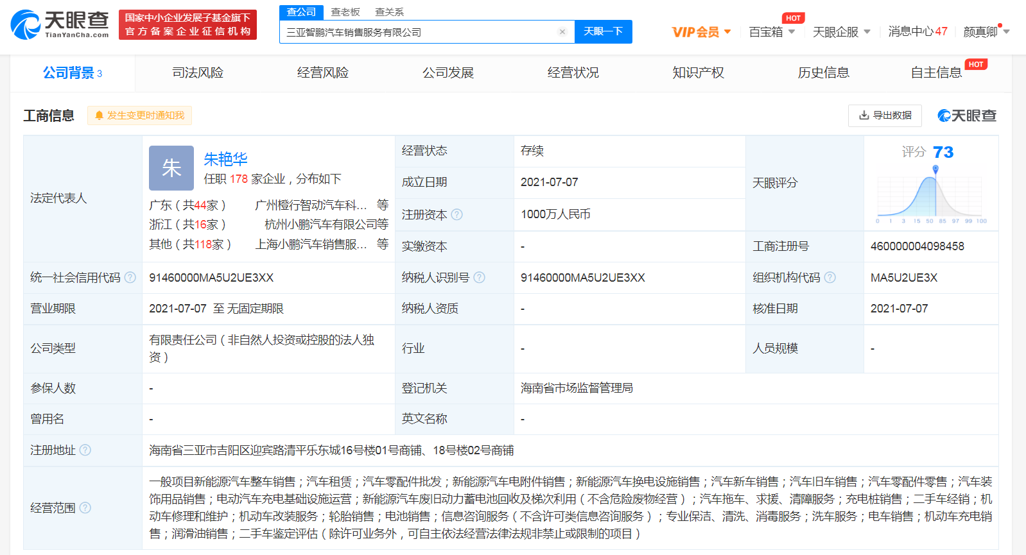This screenshot has width=1026, height=555.
Task: Expand the 百宝箱 dropdown
Action: click(772, 31)
